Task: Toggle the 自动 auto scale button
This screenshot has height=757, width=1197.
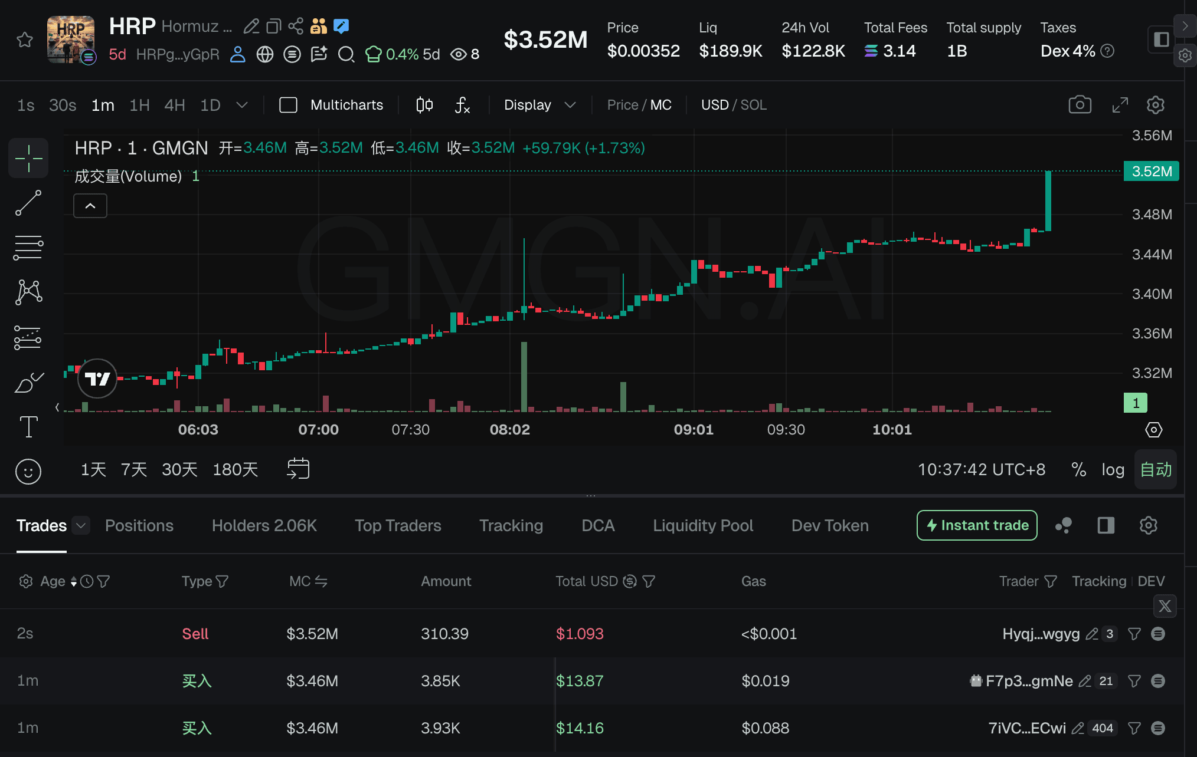Action: click(1156, 469)
